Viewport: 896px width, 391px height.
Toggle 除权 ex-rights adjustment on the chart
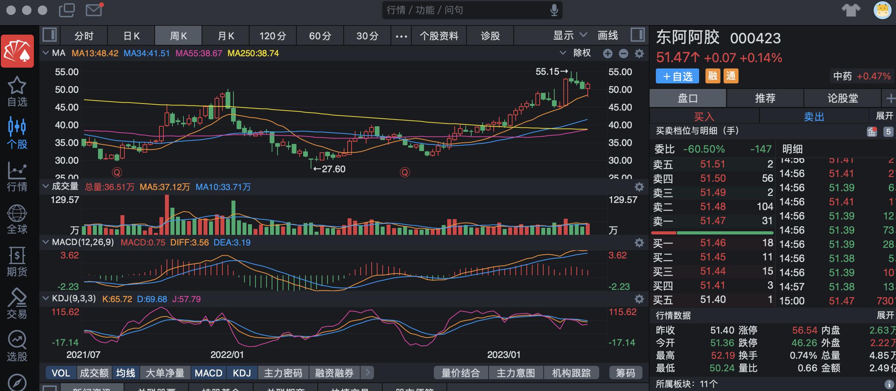click(x=581, y=53)
